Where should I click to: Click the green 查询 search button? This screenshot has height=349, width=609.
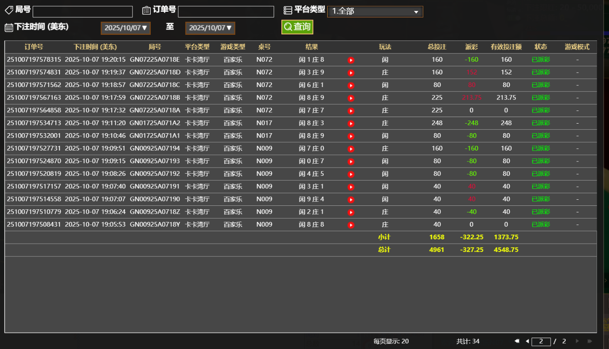tap(297, 27)
